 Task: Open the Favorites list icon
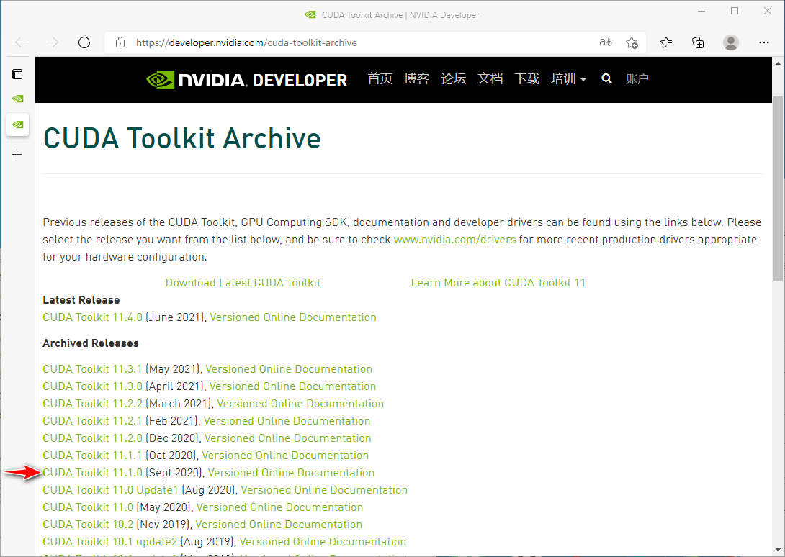(666, 42)
